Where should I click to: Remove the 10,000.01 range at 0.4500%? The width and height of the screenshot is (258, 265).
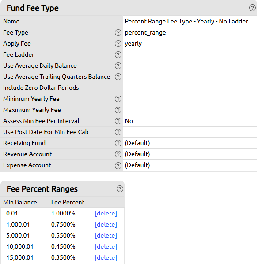106,246
